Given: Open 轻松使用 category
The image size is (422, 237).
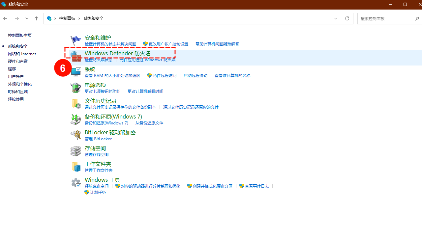Looking at the screenshot, I should click(x=16, y=99).
